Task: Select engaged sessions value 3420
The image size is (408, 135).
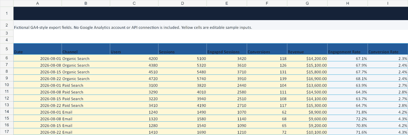Action: click(x=227, y=58)
